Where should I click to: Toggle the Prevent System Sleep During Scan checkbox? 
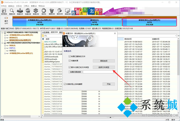(65, 84)
